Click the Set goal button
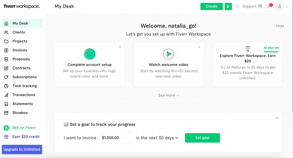293x158 pixels. coord(202,138)
